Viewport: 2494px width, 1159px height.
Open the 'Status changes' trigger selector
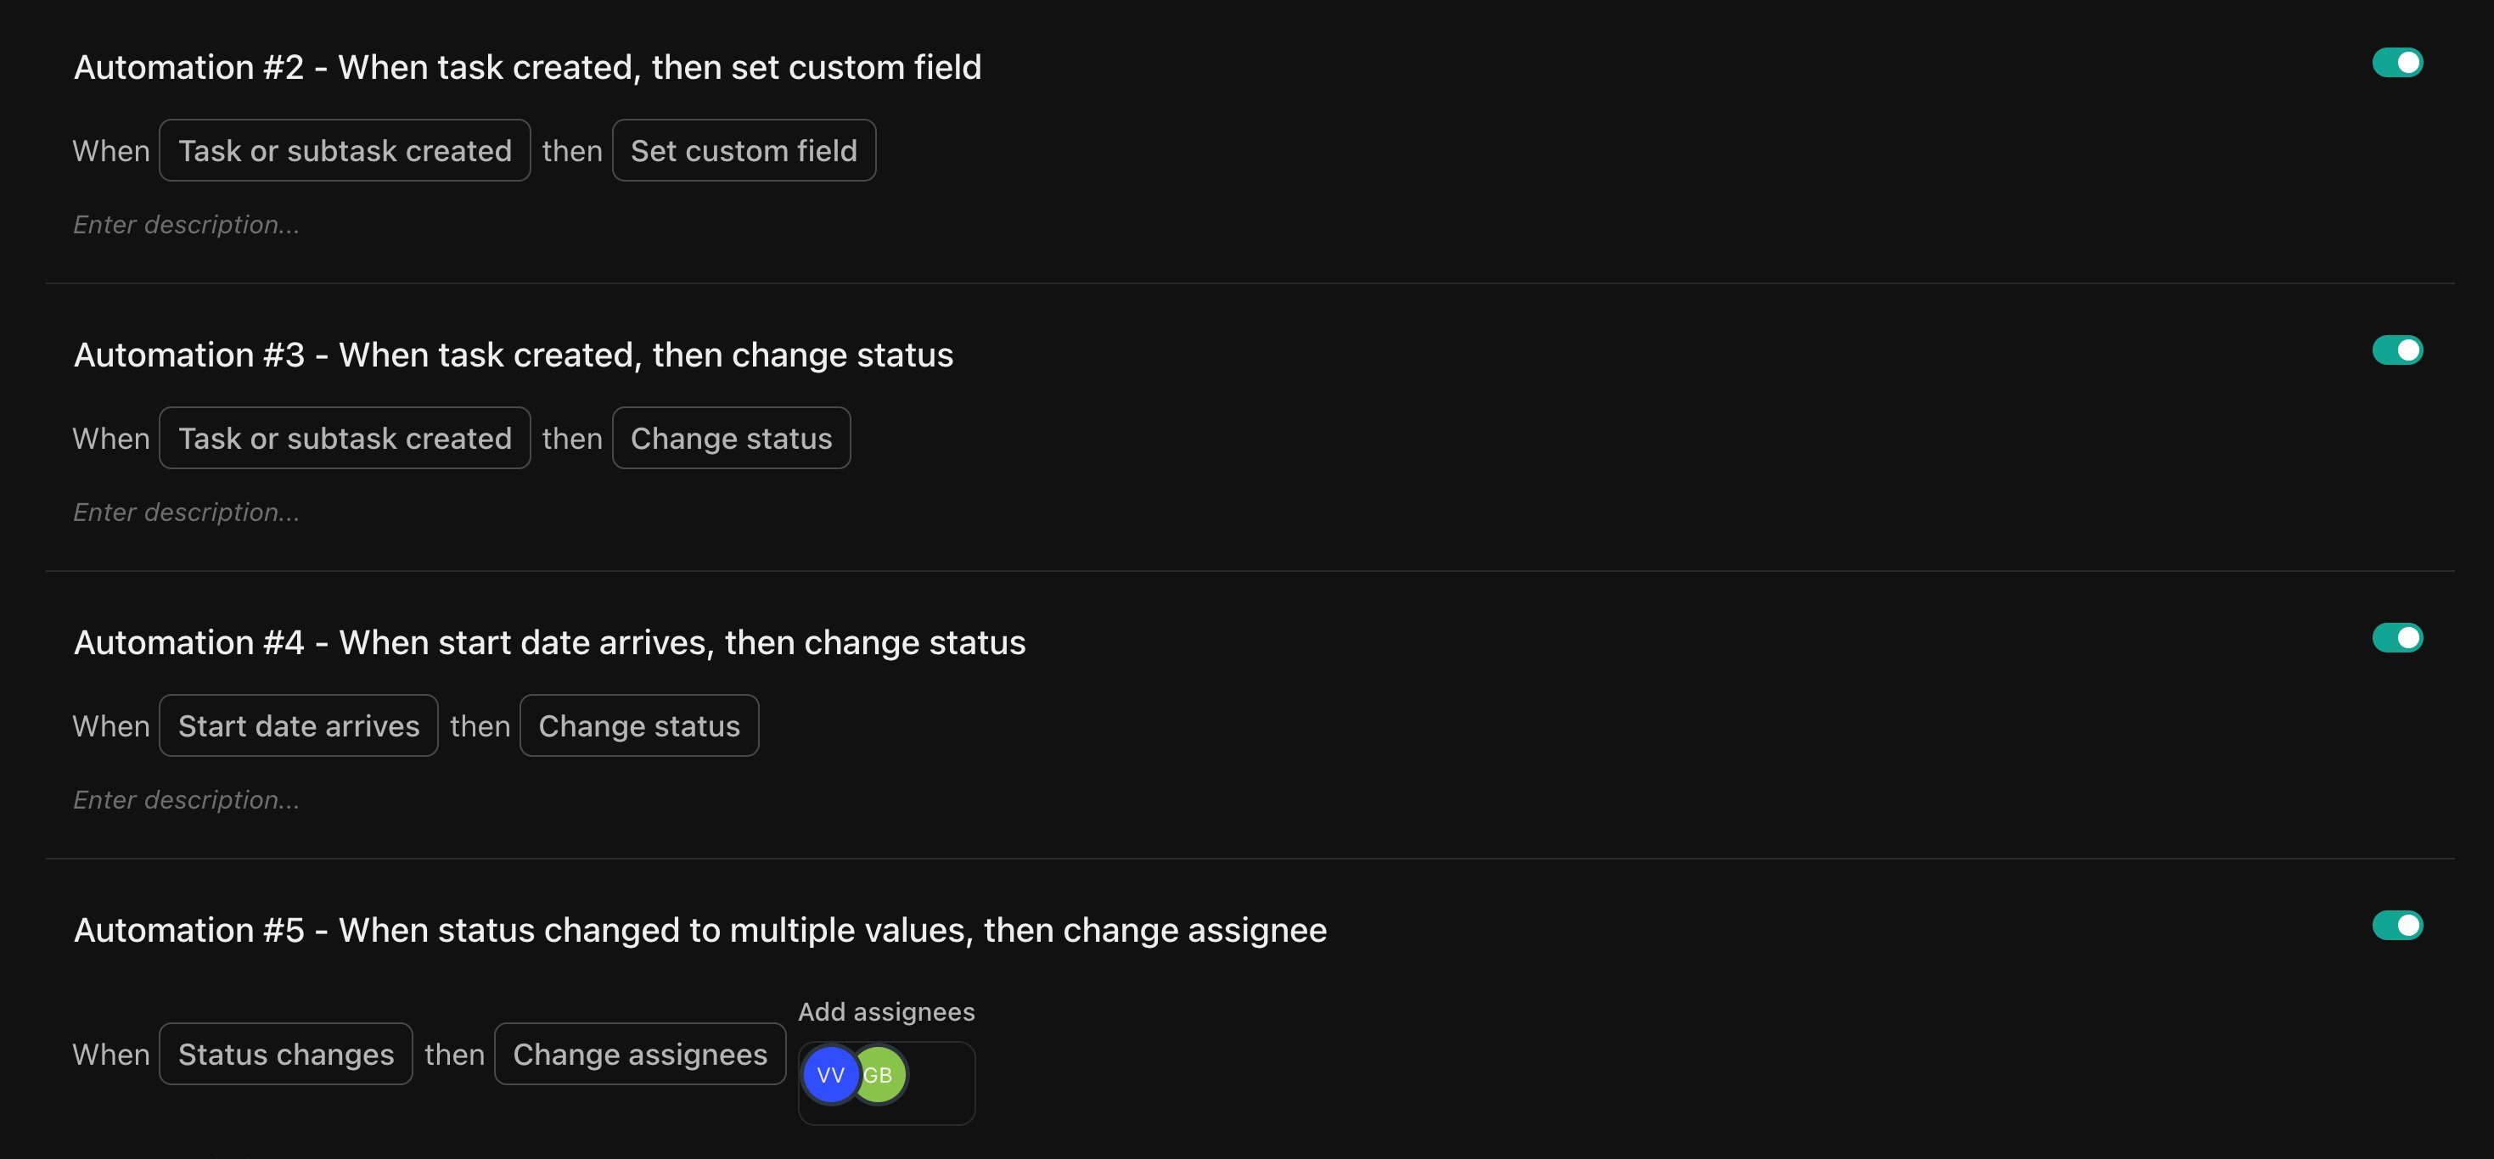click(x=285, y=1054)
